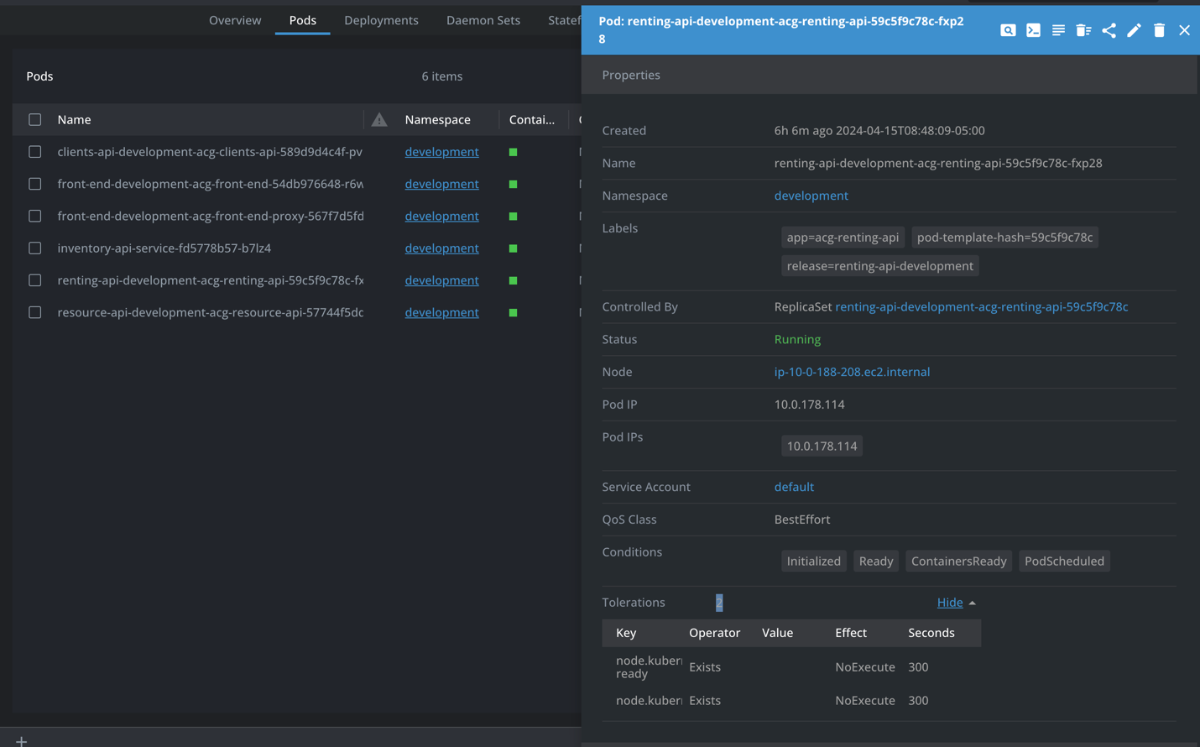Select the front-end-54db976648 pod name
Viewport: 1200px width, 747px height.
click(210, 184)
